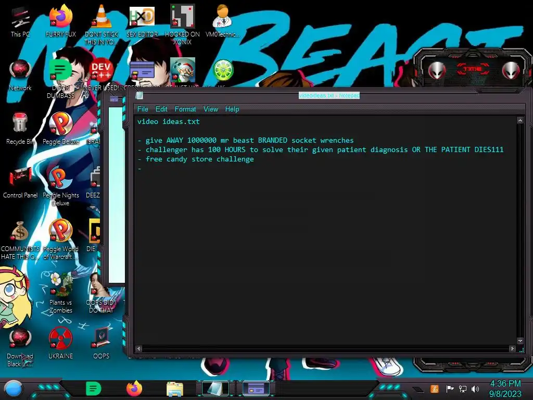Viewport: 533px width, 400px height.
Task: Click the vertical scrollbar up arrow in Notepad
Action: [520, 120]
